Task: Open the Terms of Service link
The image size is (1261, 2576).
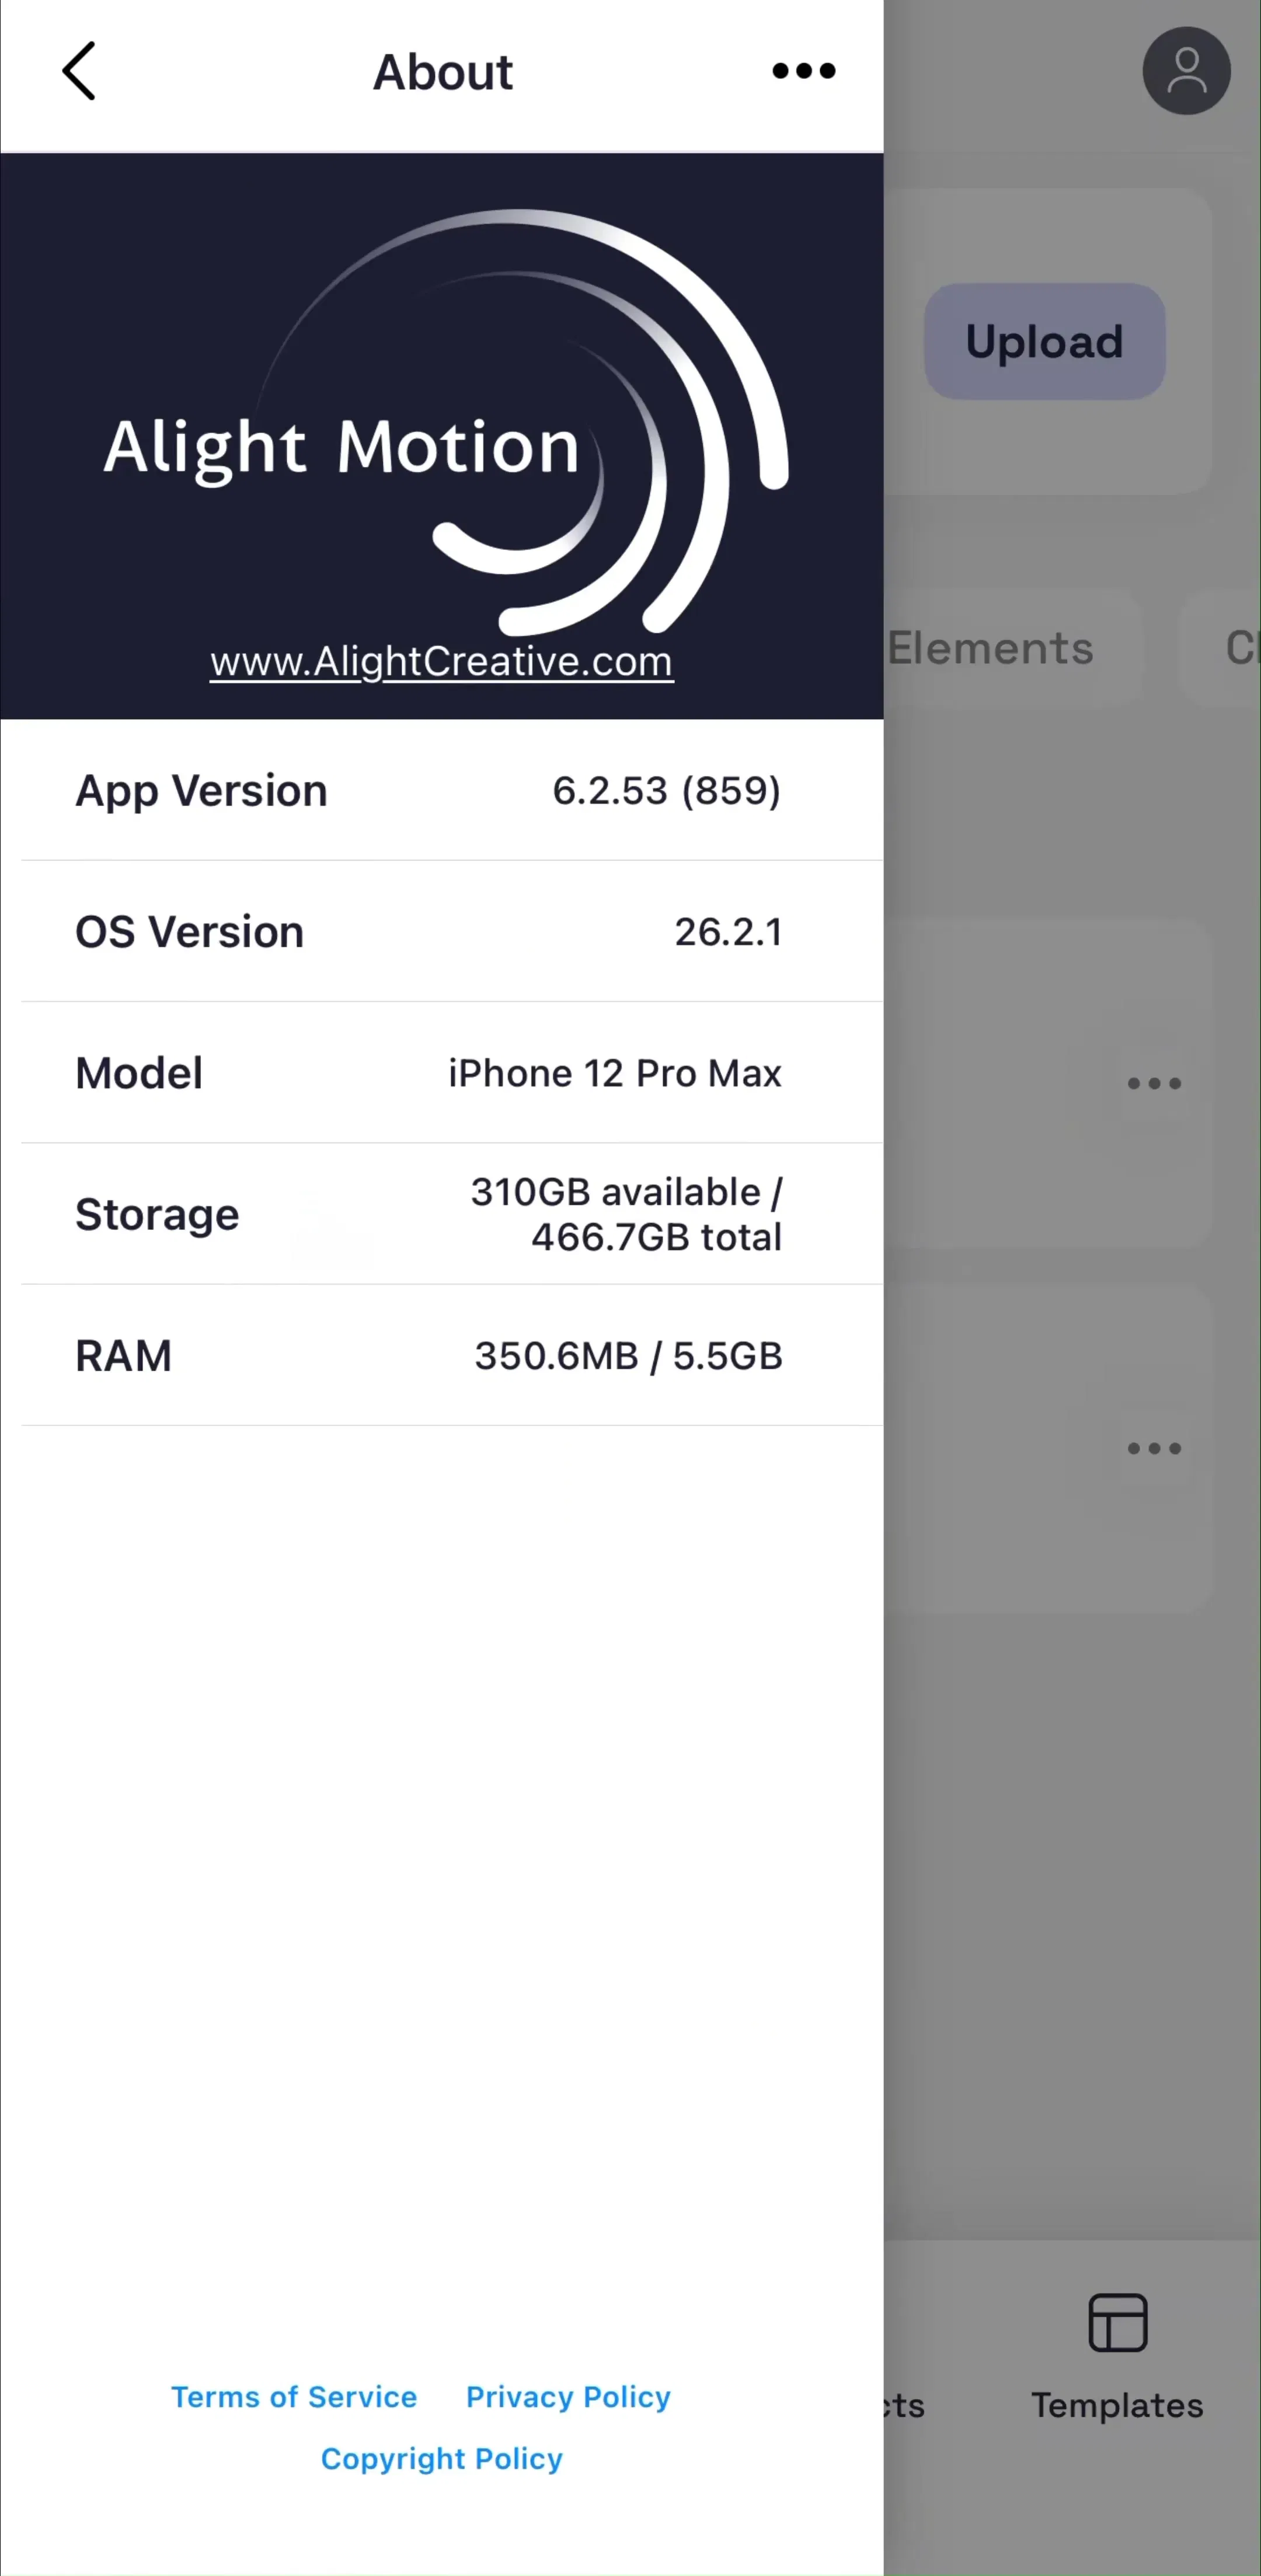Action: coord(294,2397)
